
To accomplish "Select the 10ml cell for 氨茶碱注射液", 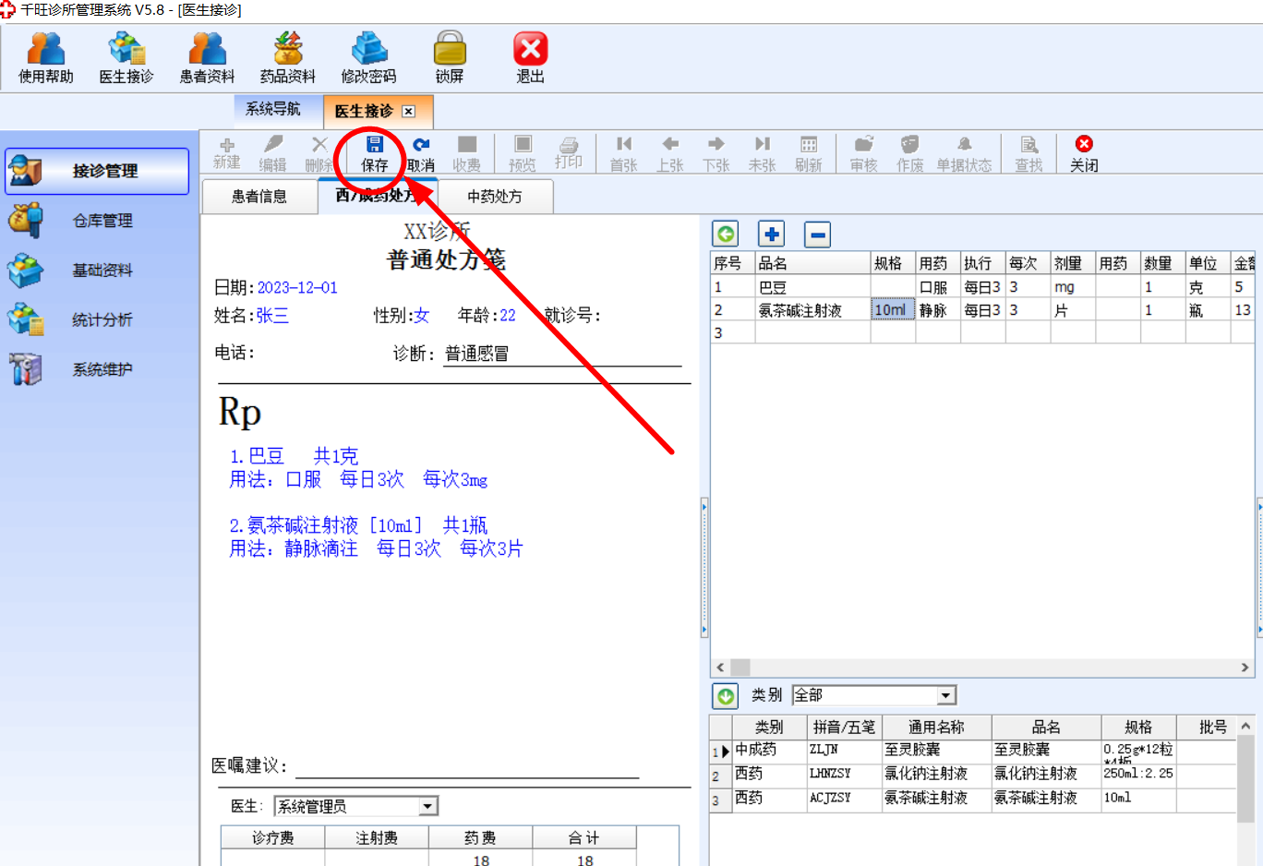I will pyautogui.click(x=893, y=310).
